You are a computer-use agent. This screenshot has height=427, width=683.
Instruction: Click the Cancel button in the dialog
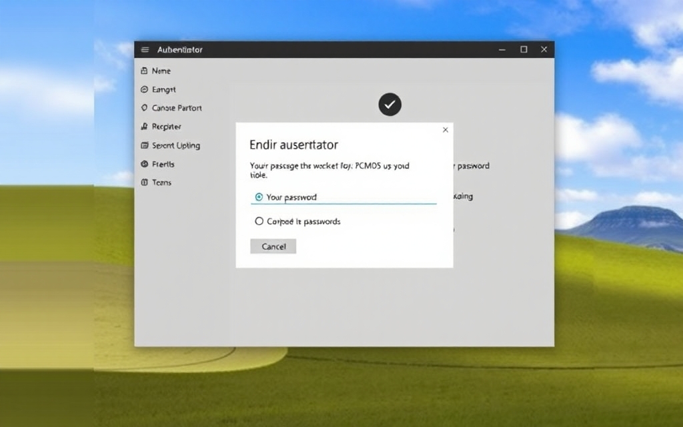(x=273, y=246)
